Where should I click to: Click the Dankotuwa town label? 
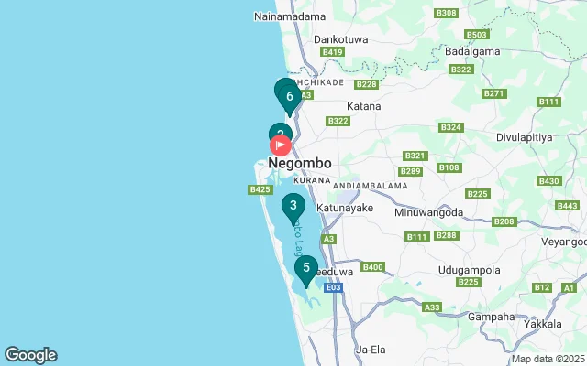pyautogui.click(x=340, y=39)
